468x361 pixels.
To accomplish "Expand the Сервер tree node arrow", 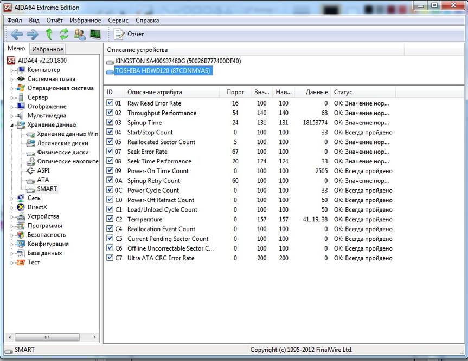I will 12,98.
